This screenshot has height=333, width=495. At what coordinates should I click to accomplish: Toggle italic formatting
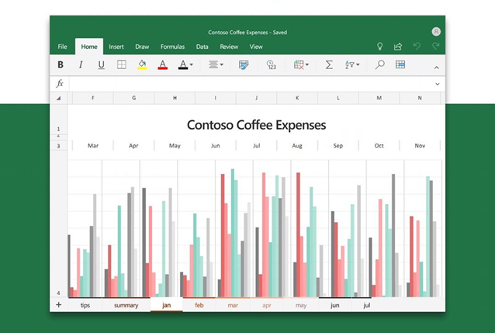coord(81,65)
